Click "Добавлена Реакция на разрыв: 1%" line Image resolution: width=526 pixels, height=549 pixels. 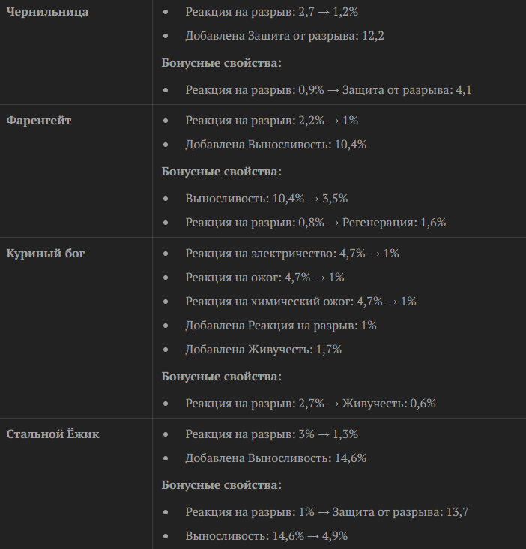click(281, 325)
